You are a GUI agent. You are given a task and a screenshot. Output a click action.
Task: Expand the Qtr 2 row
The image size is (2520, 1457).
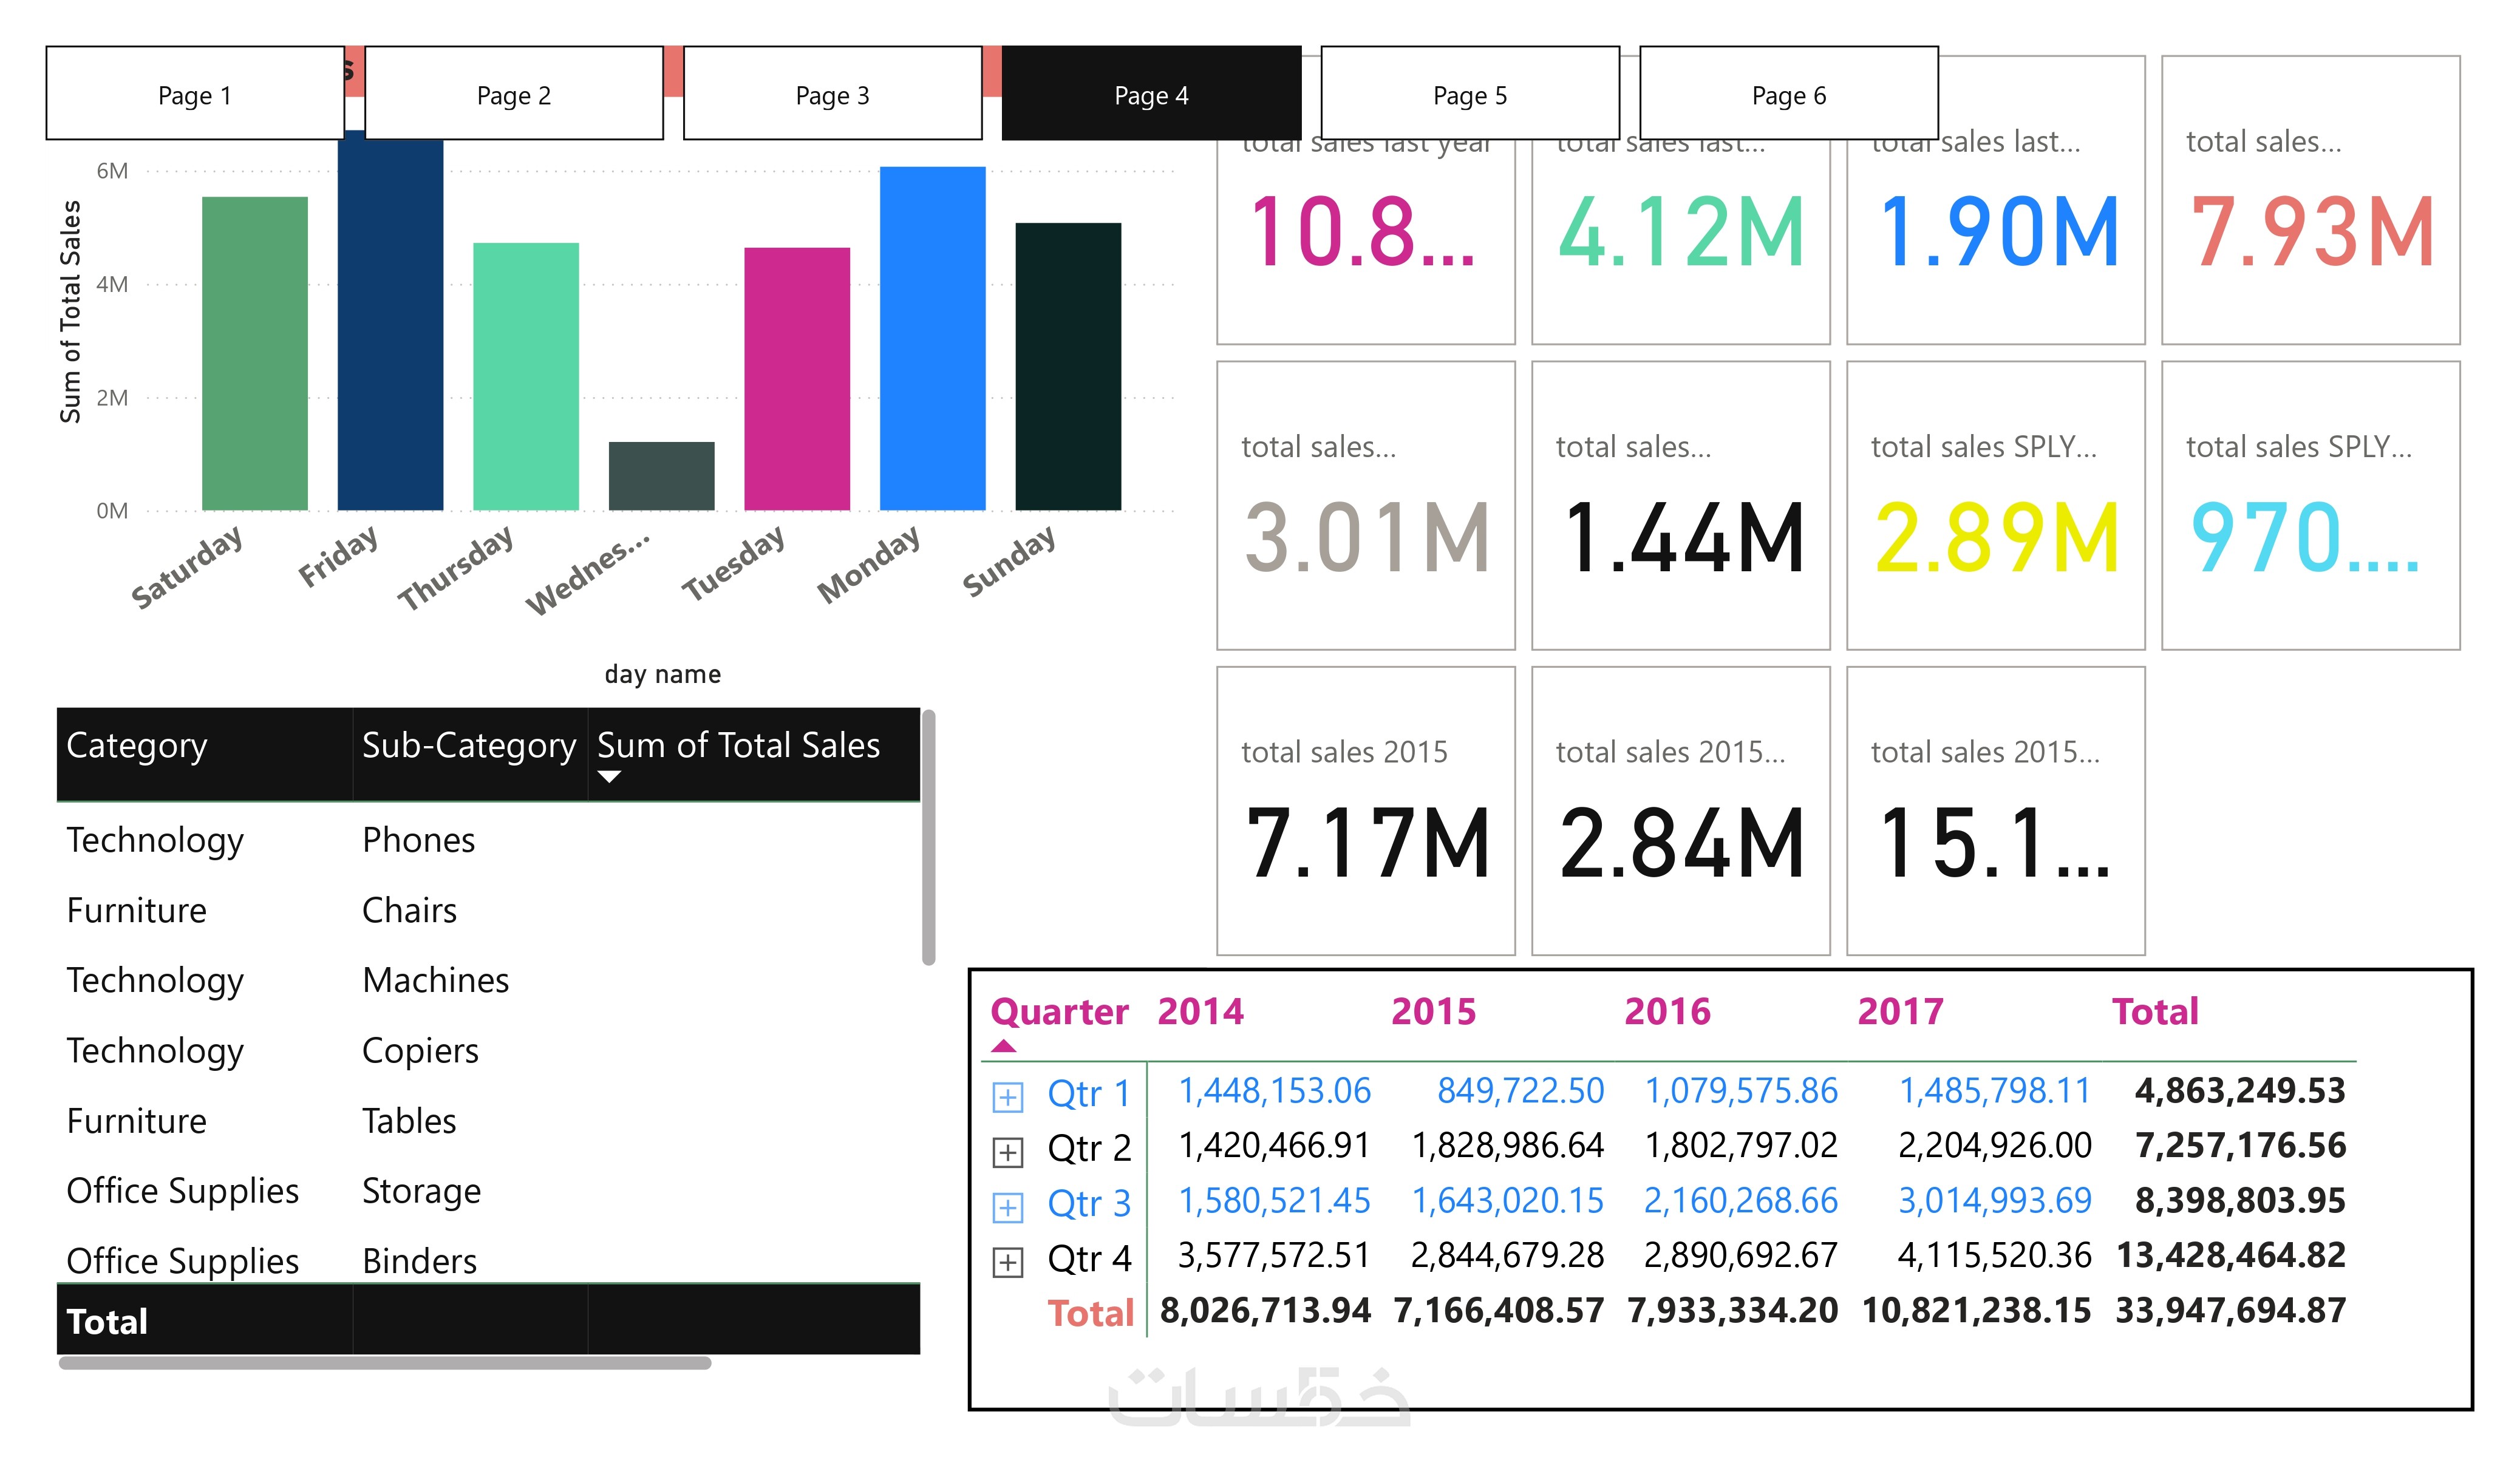tap(1007, 1152)
